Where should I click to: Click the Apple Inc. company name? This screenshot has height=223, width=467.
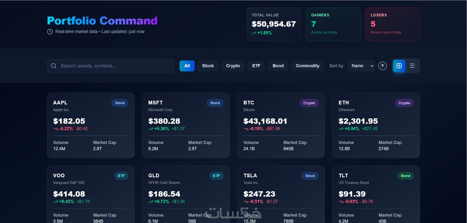pos(61,110)
